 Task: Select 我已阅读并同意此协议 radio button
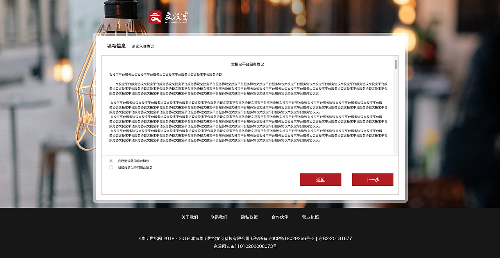(x=111, y=161)
